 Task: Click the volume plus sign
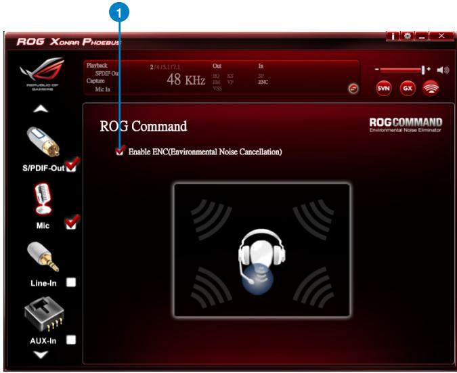point(429,69)
